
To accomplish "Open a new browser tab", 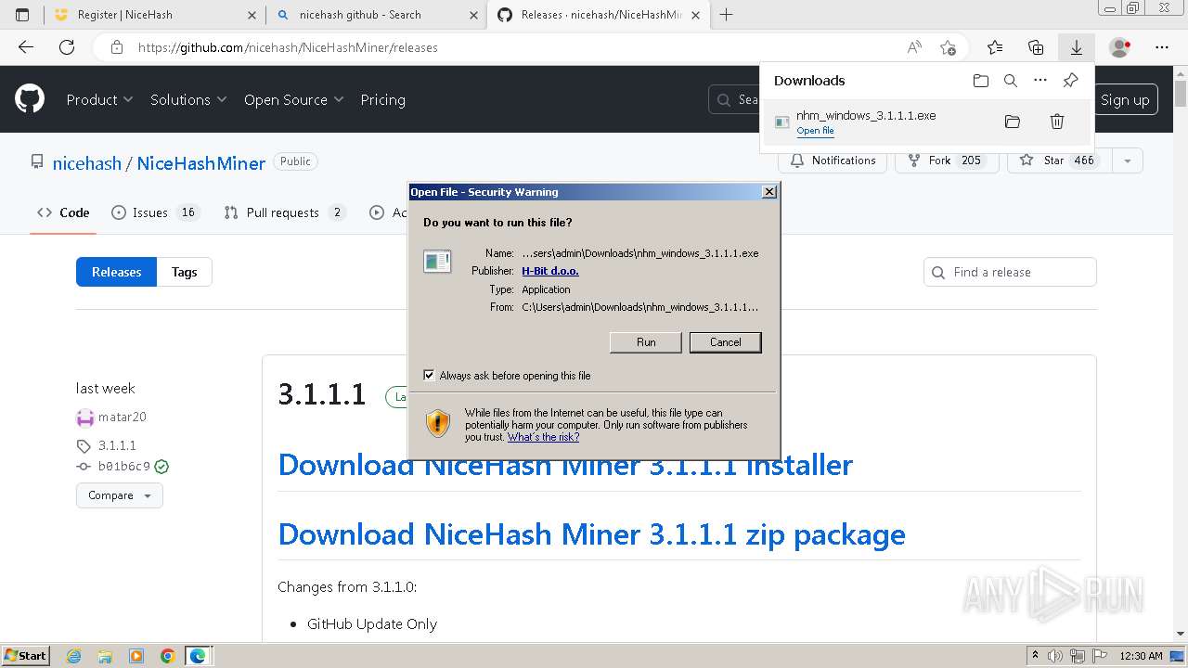I will pos(726,15).
